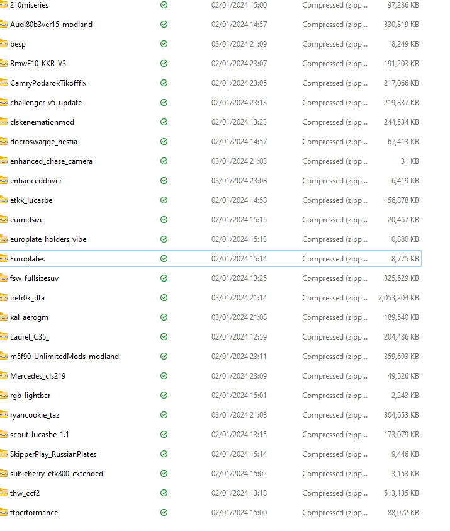Image resolution: width=450 pixels, height=531 pixels.
Task: Click the green sync checkmark for Europlates
Action: [164, 259]
